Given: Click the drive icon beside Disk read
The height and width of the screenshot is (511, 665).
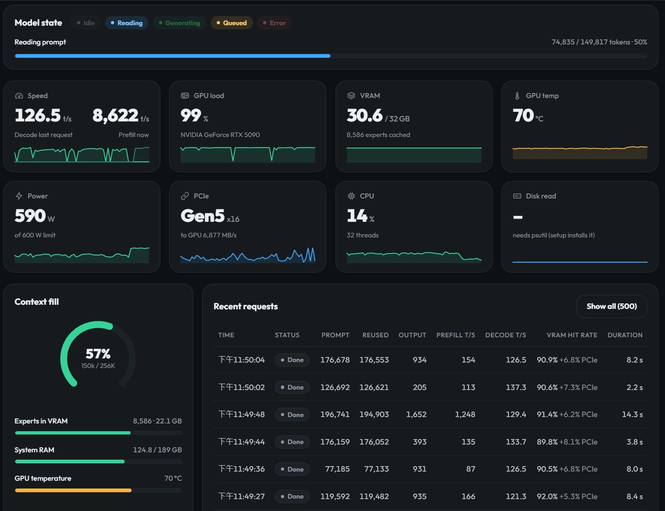Looking at the screenshot, I should [517, 196].
